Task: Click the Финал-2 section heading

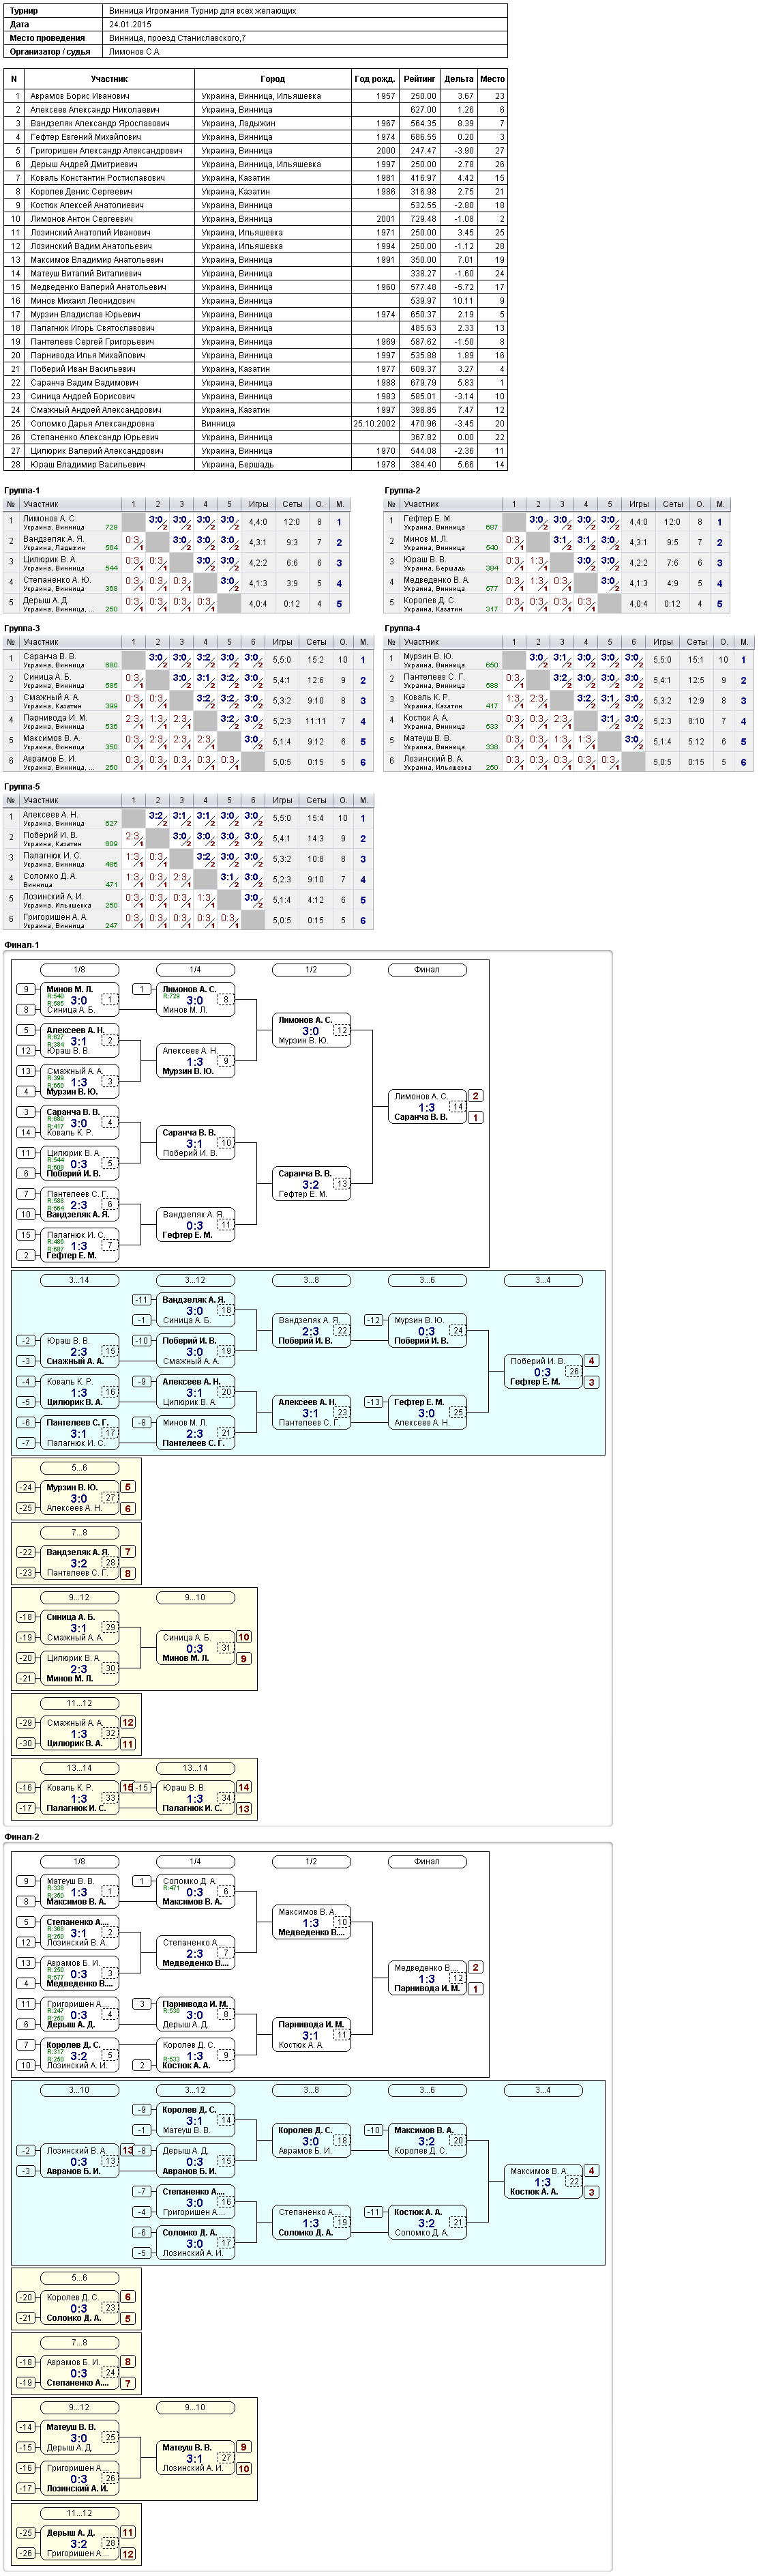Action: (22, 1837)
